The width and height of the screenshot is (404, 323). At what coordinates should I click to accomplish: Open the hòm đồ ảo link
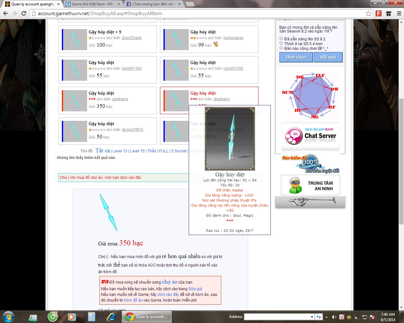pos(133,300)
